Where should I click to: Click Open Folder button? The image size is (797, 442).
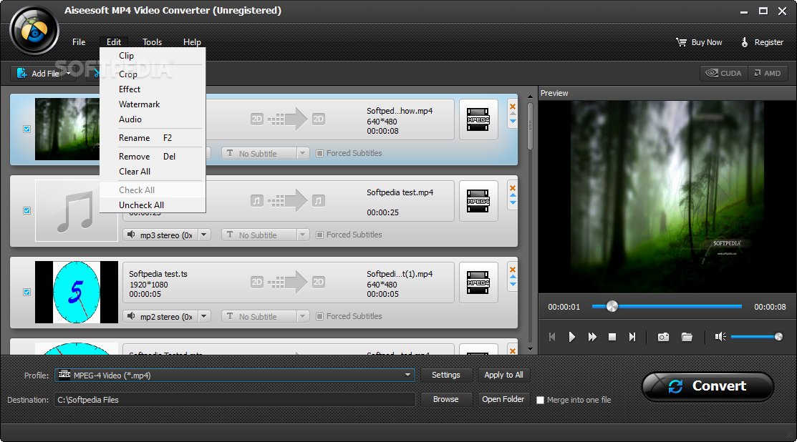[503, 399]
